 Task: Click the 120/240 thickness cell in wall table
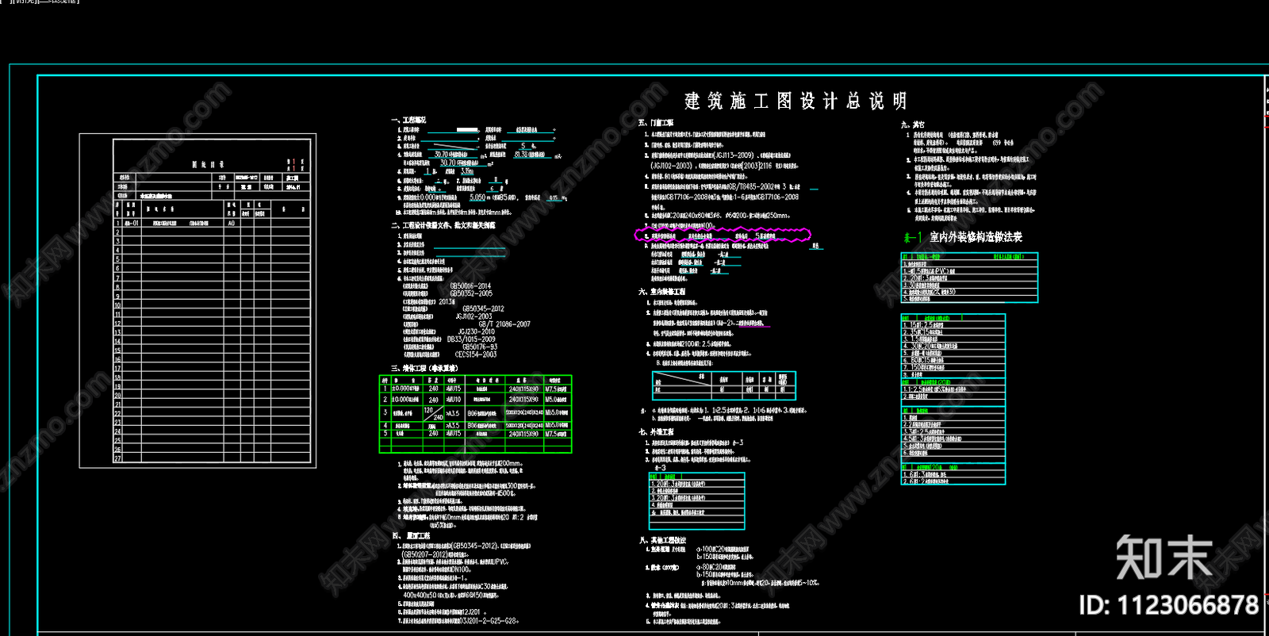(x=434, y=413)
